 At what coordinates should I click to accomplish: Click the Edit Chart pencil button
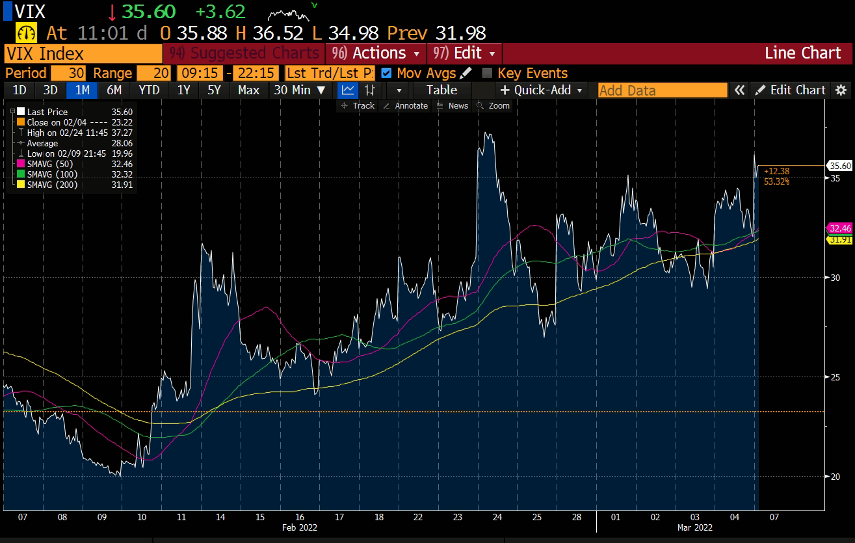790,90
